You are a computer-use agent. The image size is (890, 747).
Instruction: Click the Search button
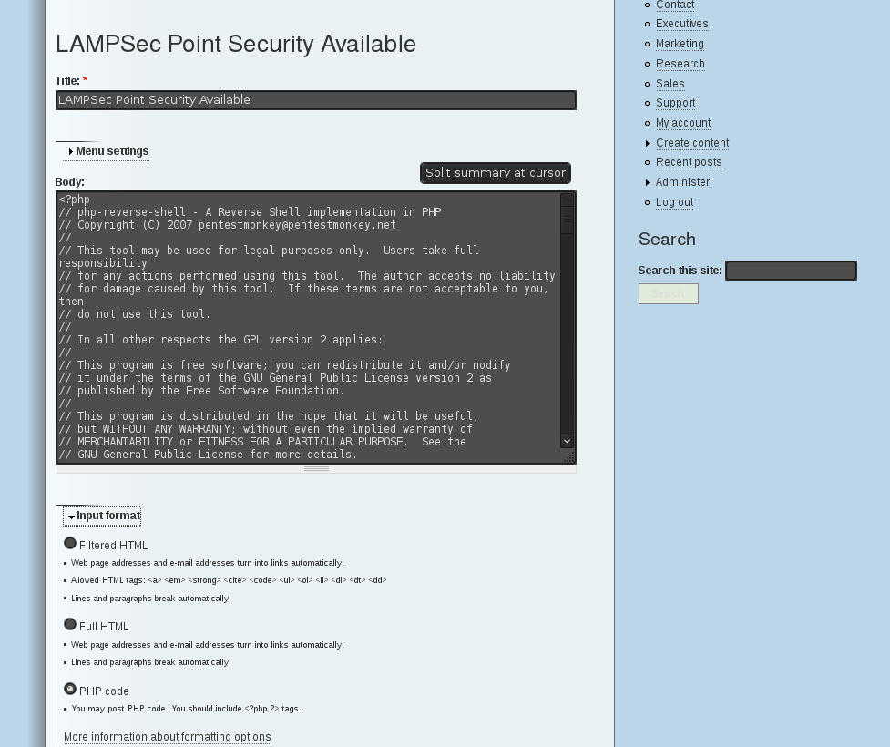(668, 293)
